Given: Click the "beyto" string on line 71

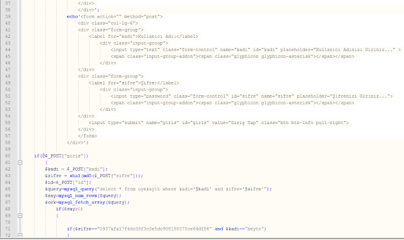Looking at the screenshot, I should 254,229.
